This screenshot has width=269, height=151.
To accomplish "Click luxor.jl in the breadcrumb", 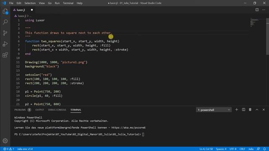I will click(22, 16).
